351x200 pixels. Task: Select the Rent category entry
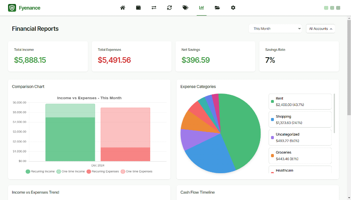[300, 102]
